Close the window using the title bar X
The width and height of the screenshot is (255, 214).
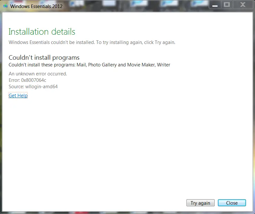[243, 5]
